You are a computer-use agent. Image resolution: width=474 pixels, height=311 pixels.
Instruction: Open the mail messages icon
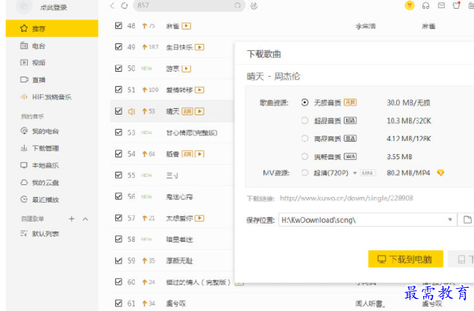pyautogui.click(x=441, y=6)
